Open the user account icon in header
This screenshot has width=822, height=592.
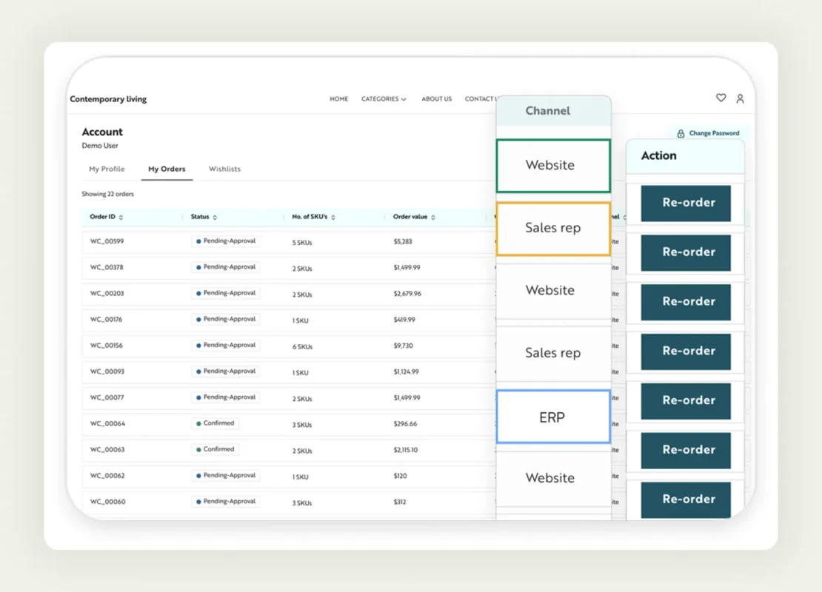tap(740, 98)
